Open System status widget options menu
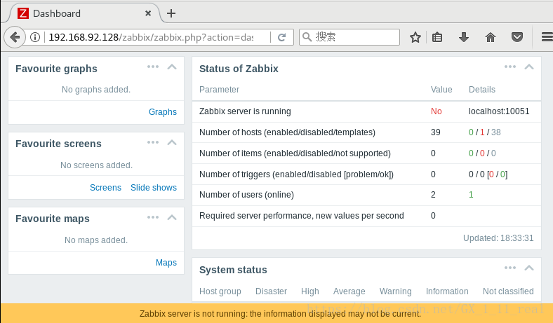 click(510, 268)
